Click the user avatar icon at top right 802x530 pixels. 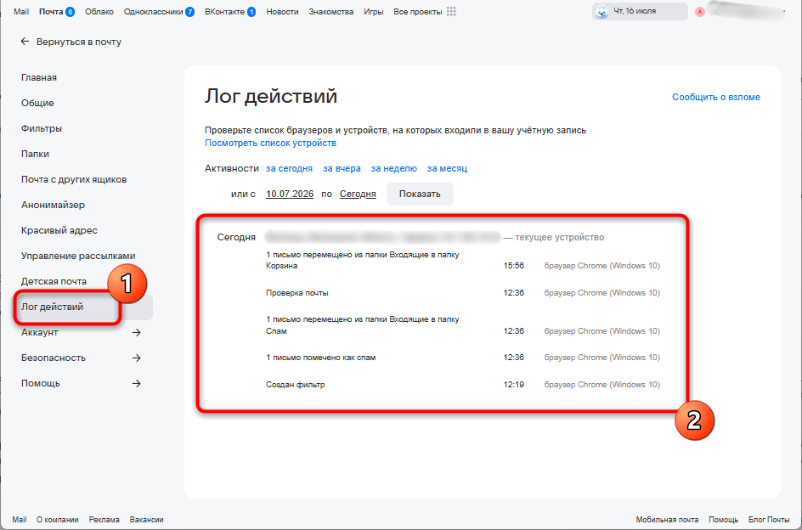pyautogui.click(x=700, y=11)
